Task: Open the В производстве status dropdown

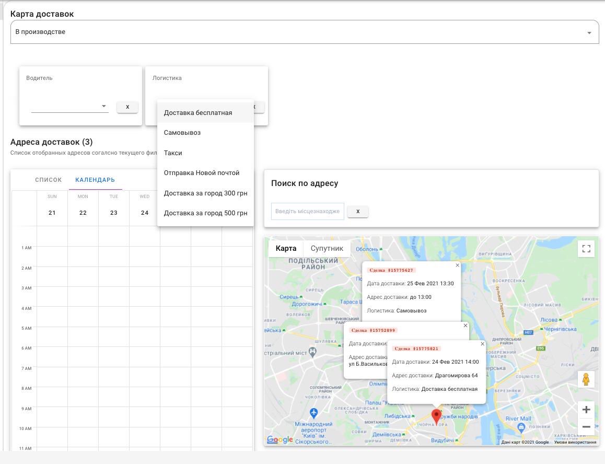Action: point(589,32)
